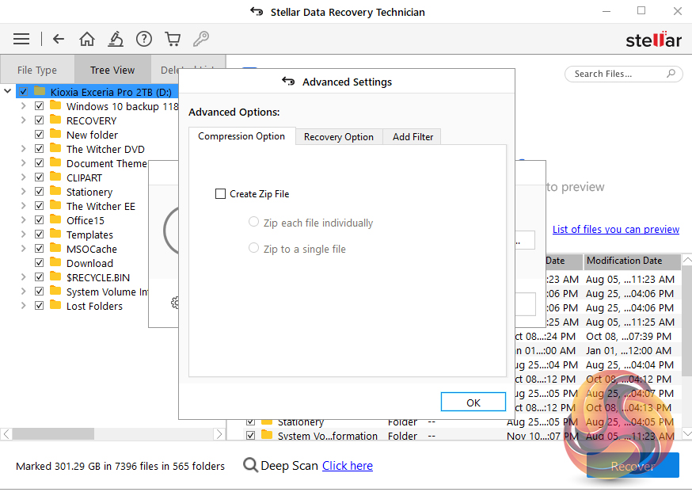This screenshot has height=492, width=692.
Task: Select Zip each file individually radio
Action: pos(253,222)
